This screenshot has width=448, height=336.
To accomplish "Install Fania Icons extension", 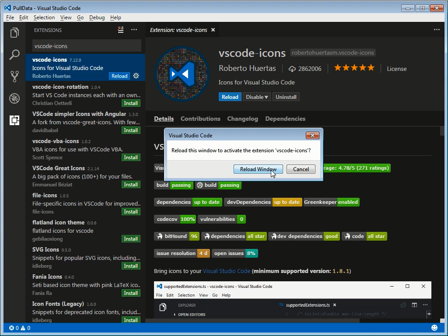I will [131, 293].
